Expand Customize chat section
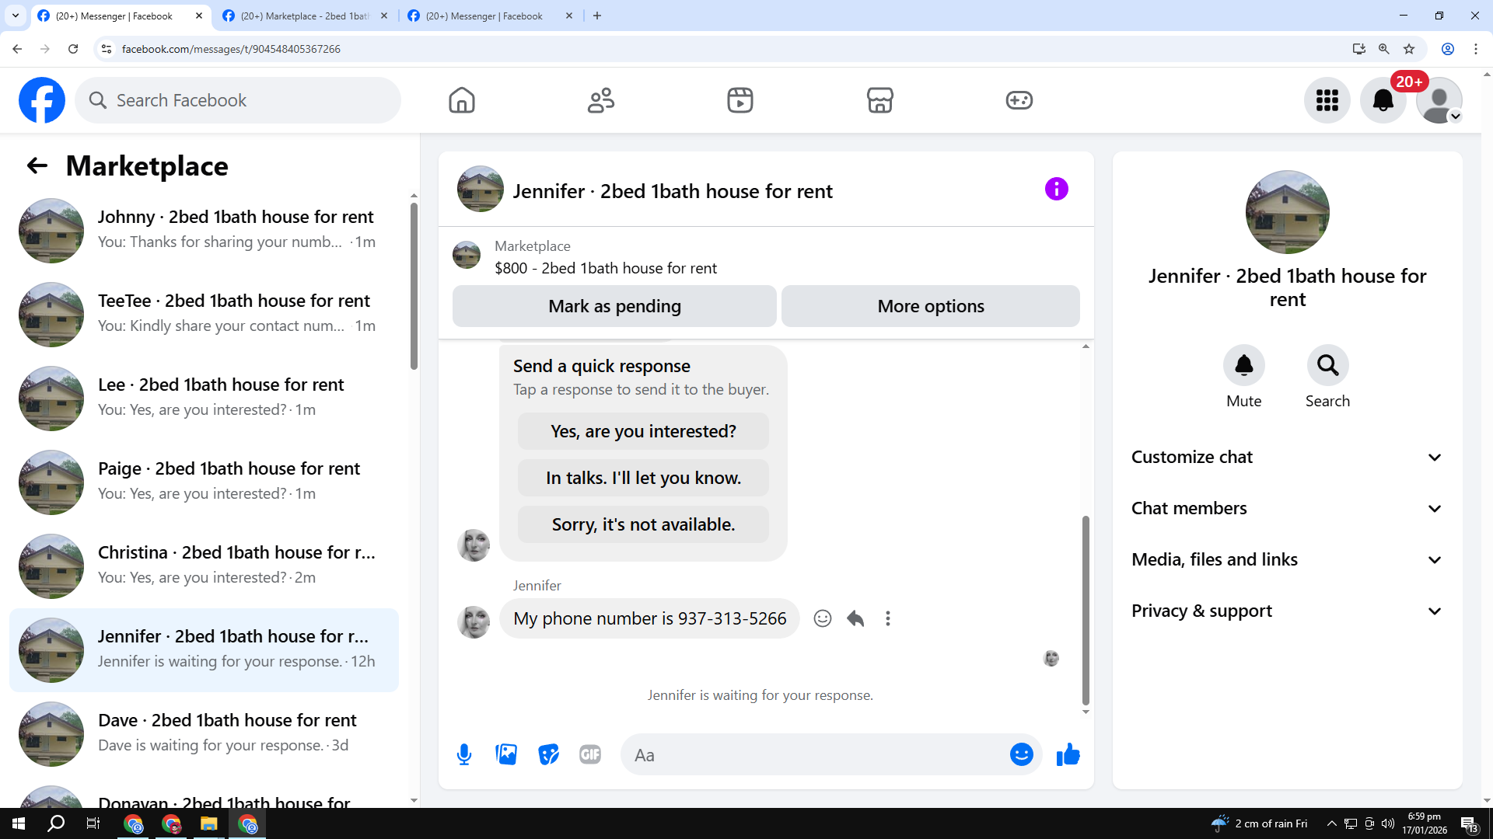This screenshot has width=1493, height=839. point(1287,457)
